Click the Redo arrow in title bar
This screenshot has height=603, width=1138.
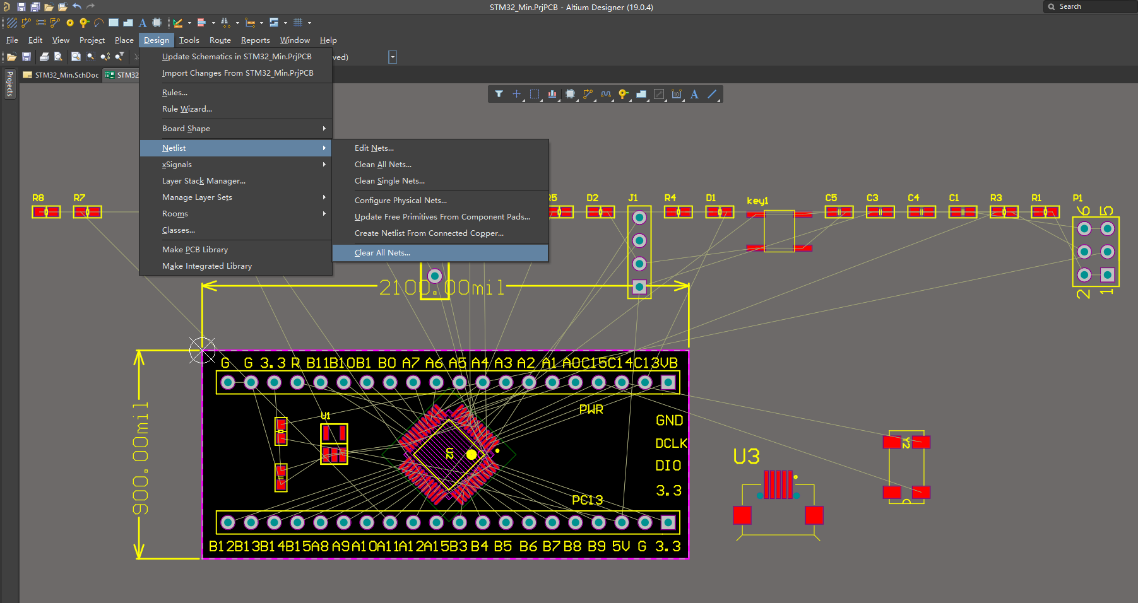tap(90, 7)
